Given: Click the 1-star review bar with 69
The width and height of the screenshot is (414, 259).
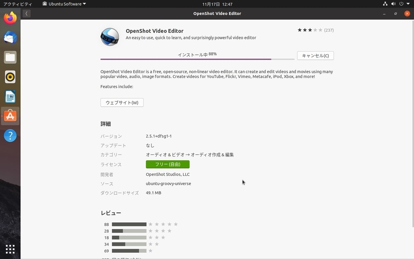Looking at the screenshot, I should coord(129,251).
